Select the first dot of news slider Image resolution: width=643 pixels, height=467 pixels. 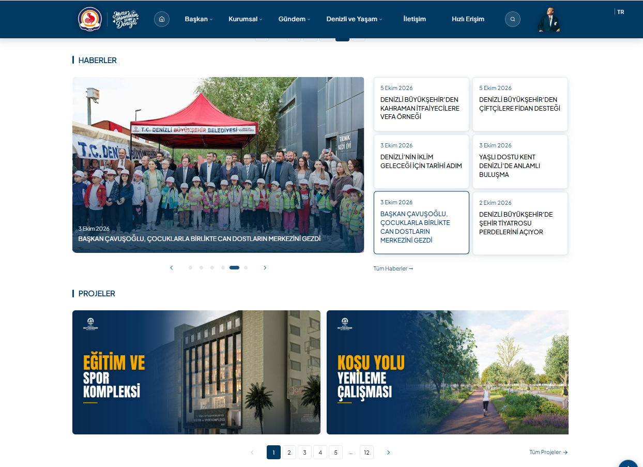190,267
